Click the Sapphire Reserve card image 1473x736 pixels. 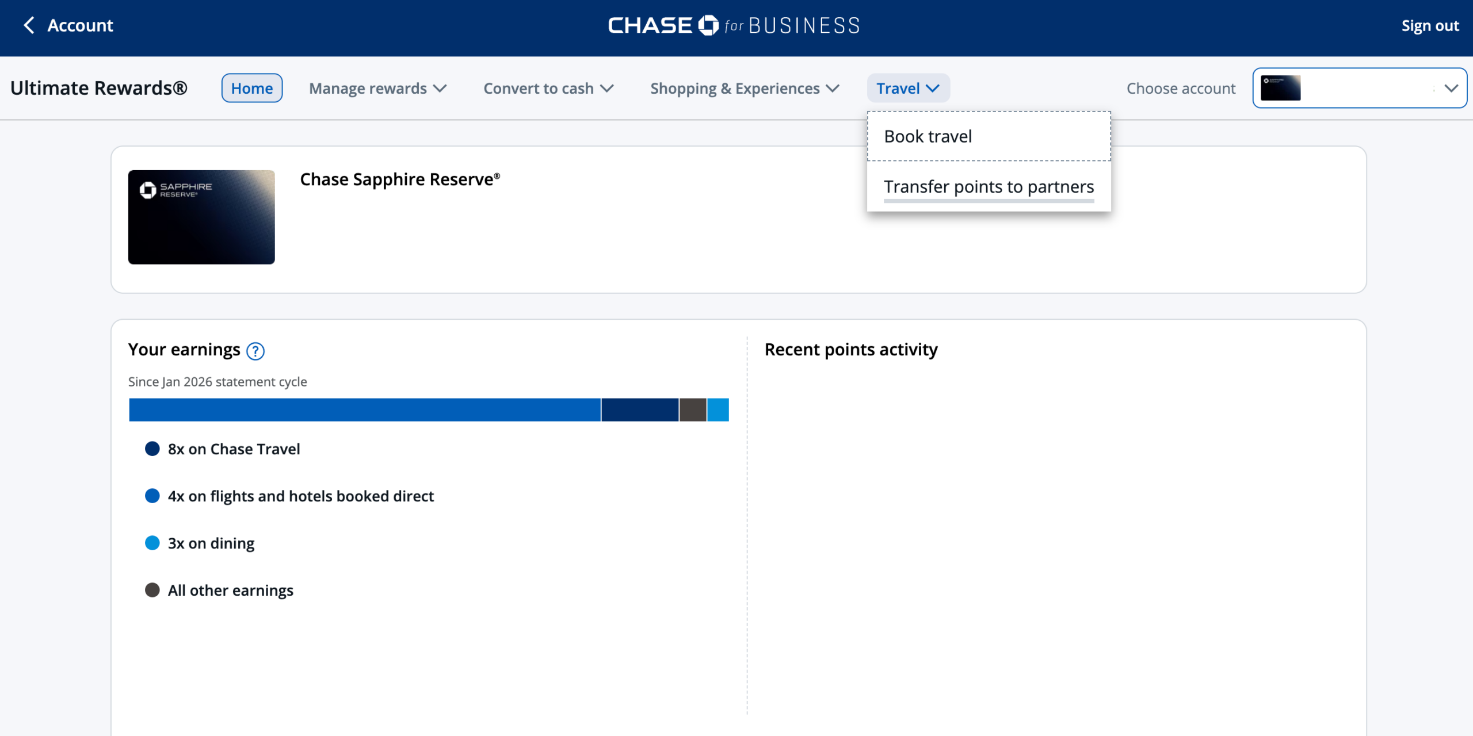(201, 217)
